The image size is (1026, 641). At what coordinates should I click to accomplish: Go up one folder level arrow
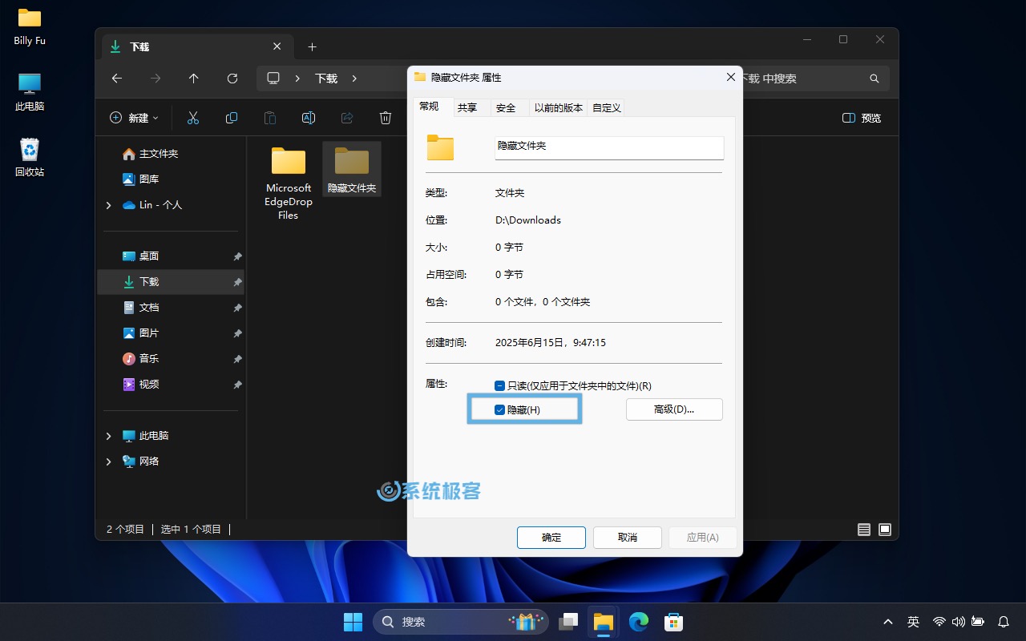point(194,79)
